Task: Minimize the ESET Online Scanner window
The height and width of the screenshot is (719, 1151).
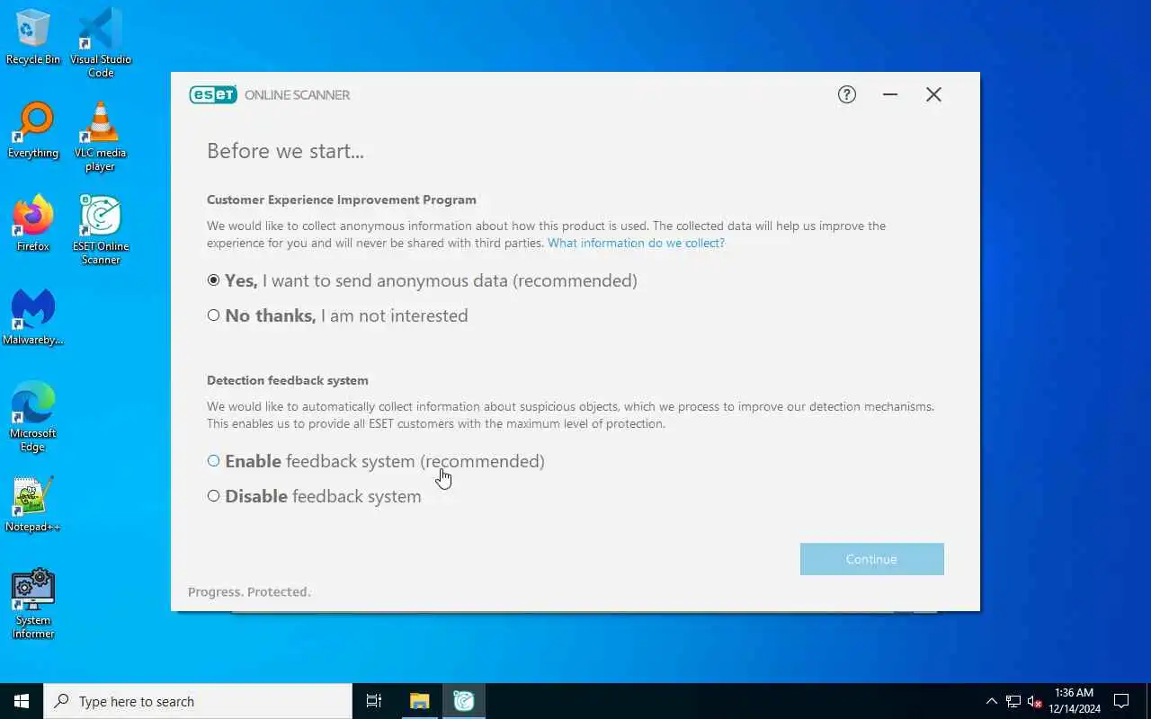Action: pos(890,94)
